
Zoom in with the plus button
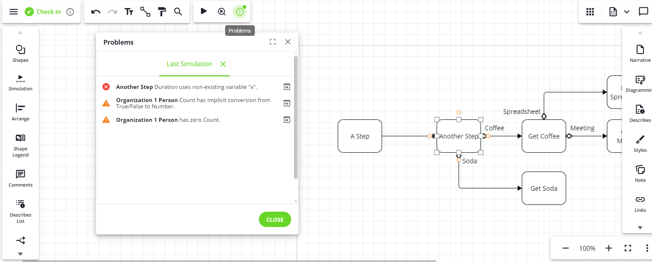click(x=608, y=248)
